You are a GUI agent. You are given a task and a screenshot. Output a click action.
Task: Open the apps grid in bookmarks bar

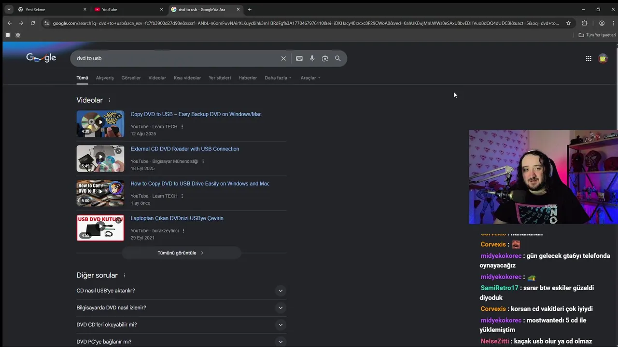pos(18,35)
